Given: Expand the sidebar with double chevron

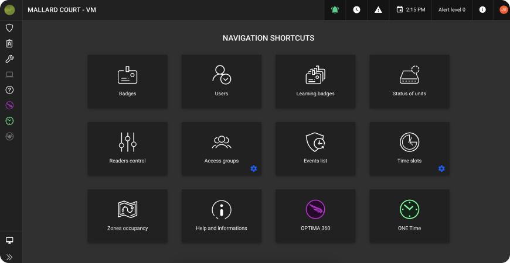Looking at the screenshot, I should [9, 257].
